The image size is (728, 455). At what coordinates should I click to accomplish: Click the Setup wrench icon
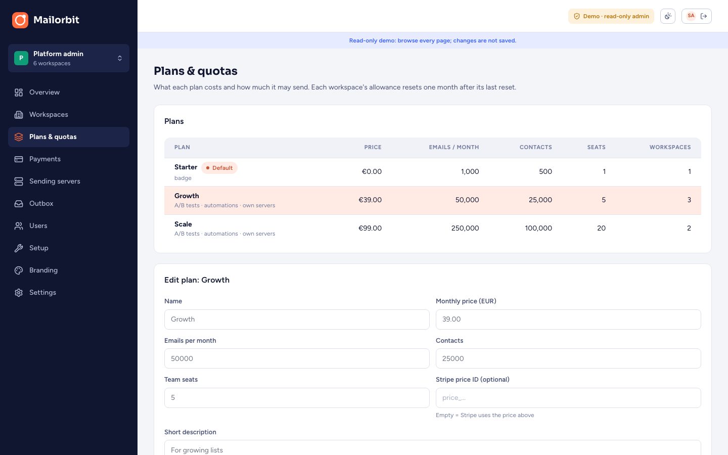(x=19, y=248)
